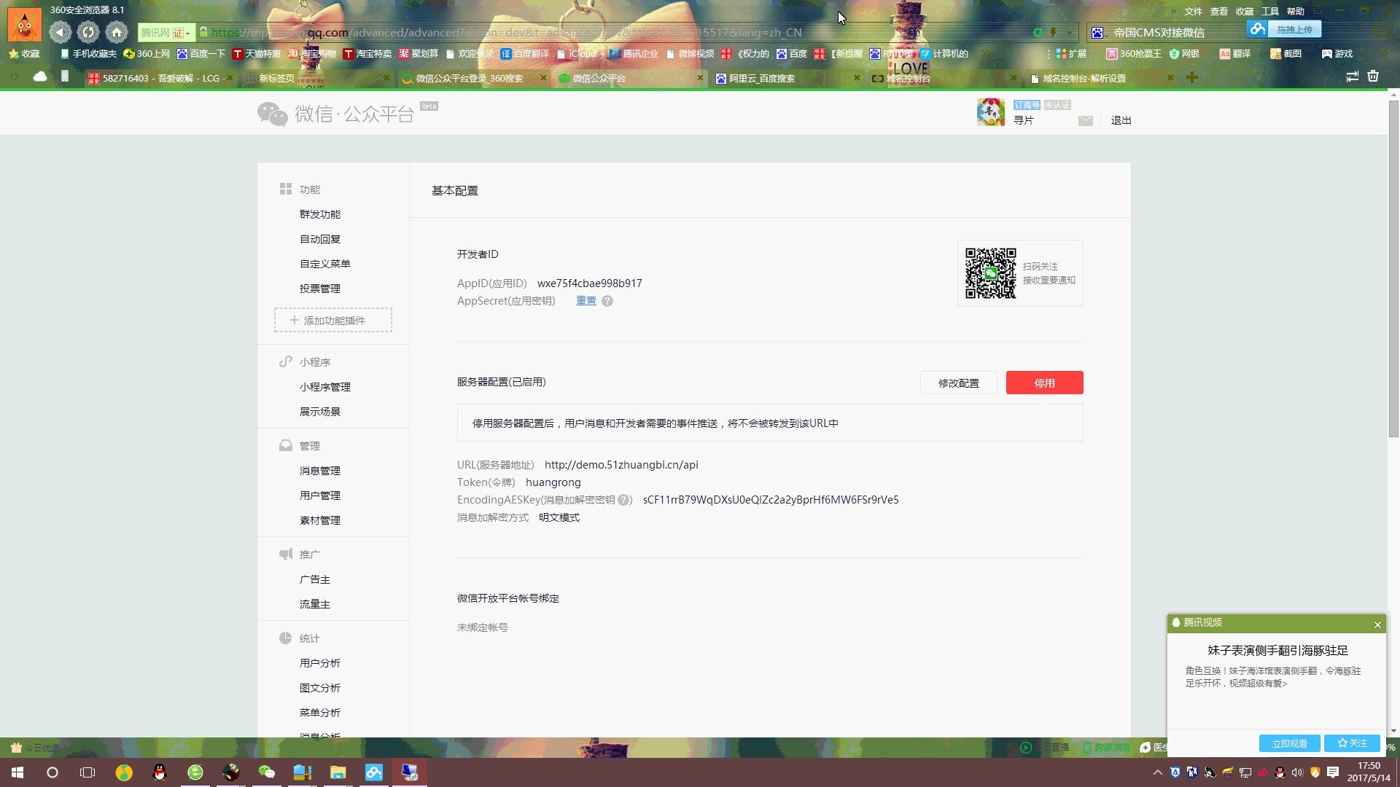Open 自定义菜单 in the sidebar
Image resolution: width=1400 pixels, height=787 pixels.
pyautogui.click(x=325, y=264)
